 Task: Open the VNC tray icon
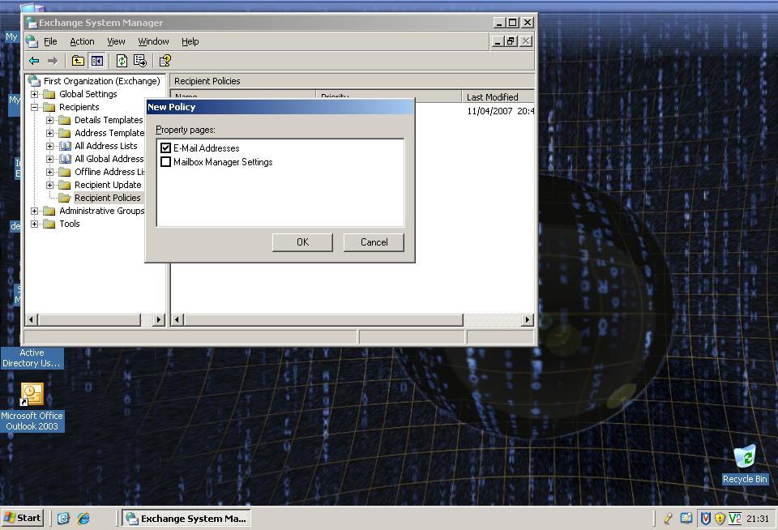point(735,519)
